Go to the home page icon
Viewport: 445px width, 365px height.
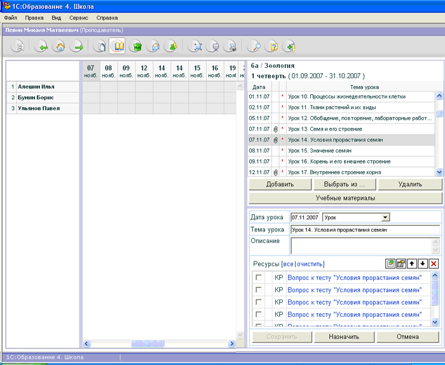(60, 46)
